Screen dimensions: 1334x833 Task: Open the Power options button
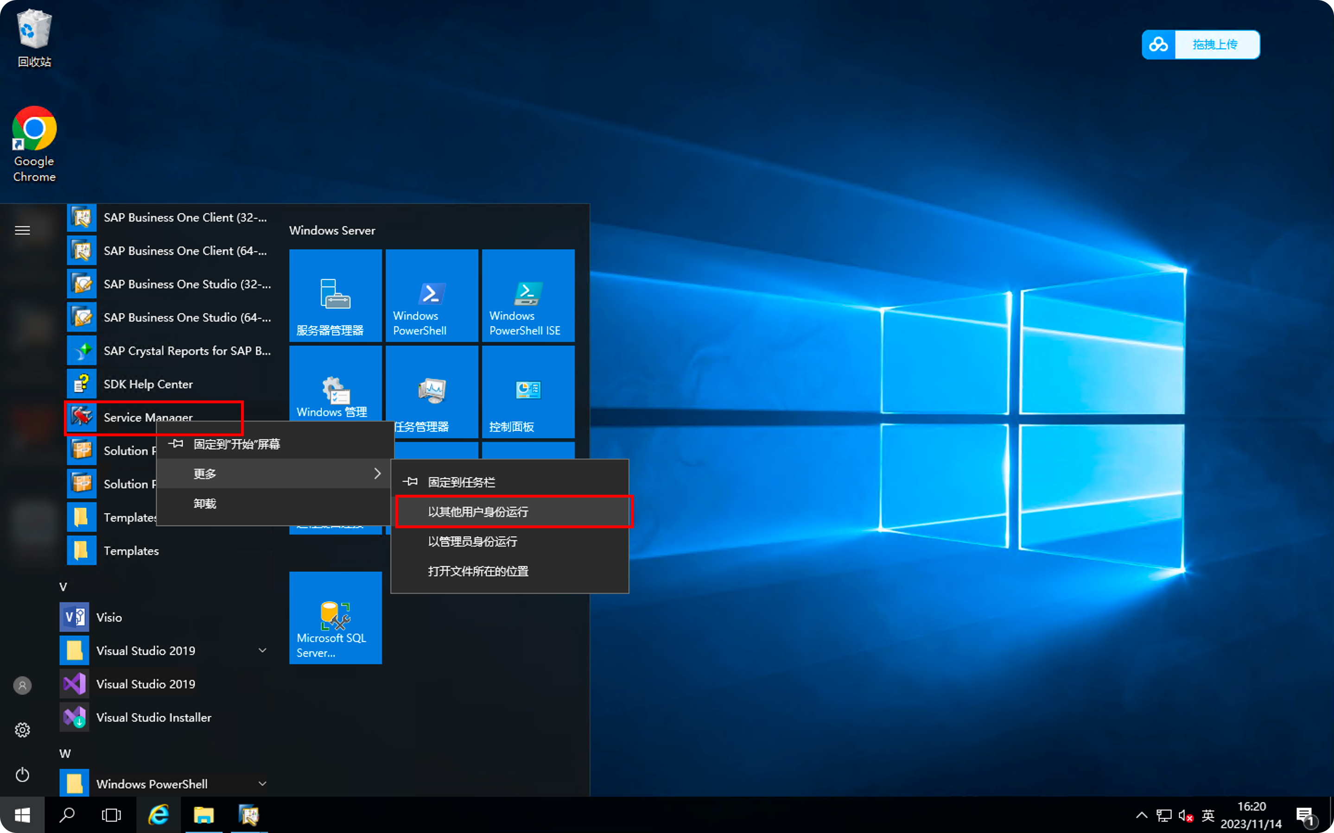click(22, 775)
